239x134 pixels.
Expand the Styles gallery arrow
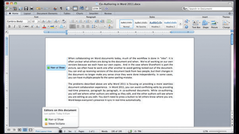point(180,24)
